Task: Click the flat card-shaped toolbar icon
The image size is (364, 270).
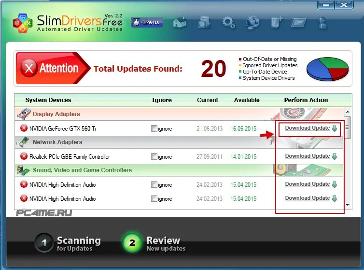Action: tap(299, 23)
